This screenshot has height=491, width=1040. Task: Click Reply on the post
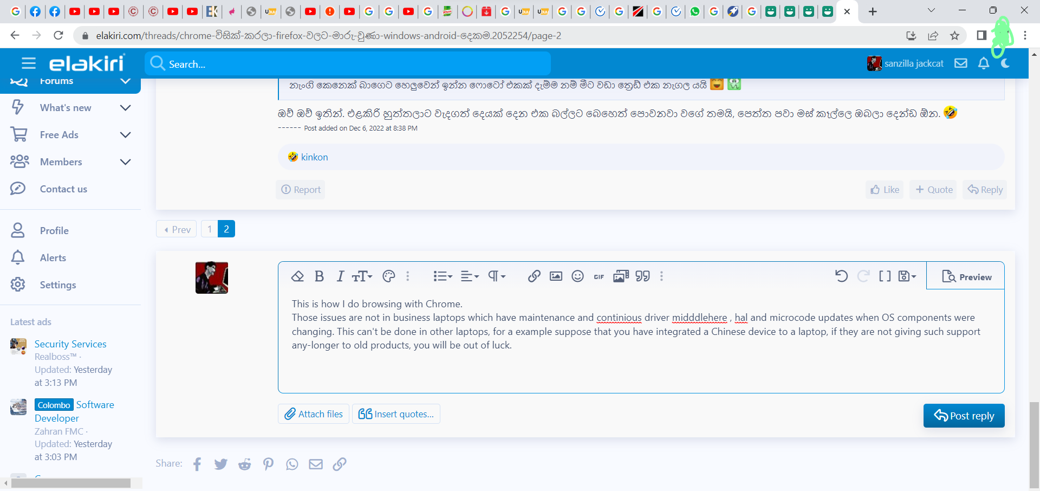click(x=985, y=190)
